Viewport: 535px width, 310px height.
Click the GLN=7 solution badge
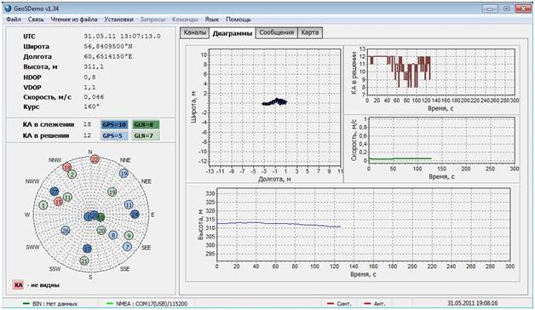[146, 135]
